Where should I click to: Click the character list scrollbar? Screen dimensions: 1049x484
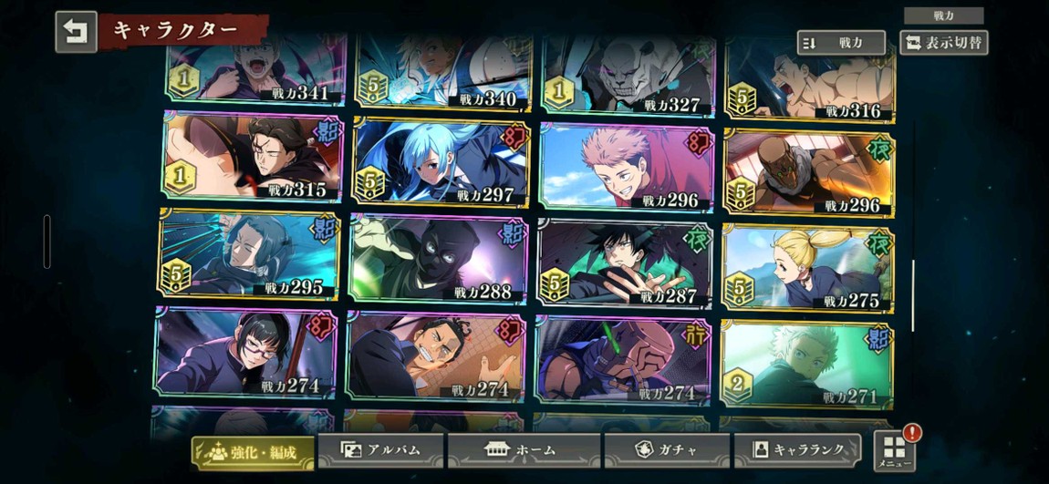click(912, 294)
